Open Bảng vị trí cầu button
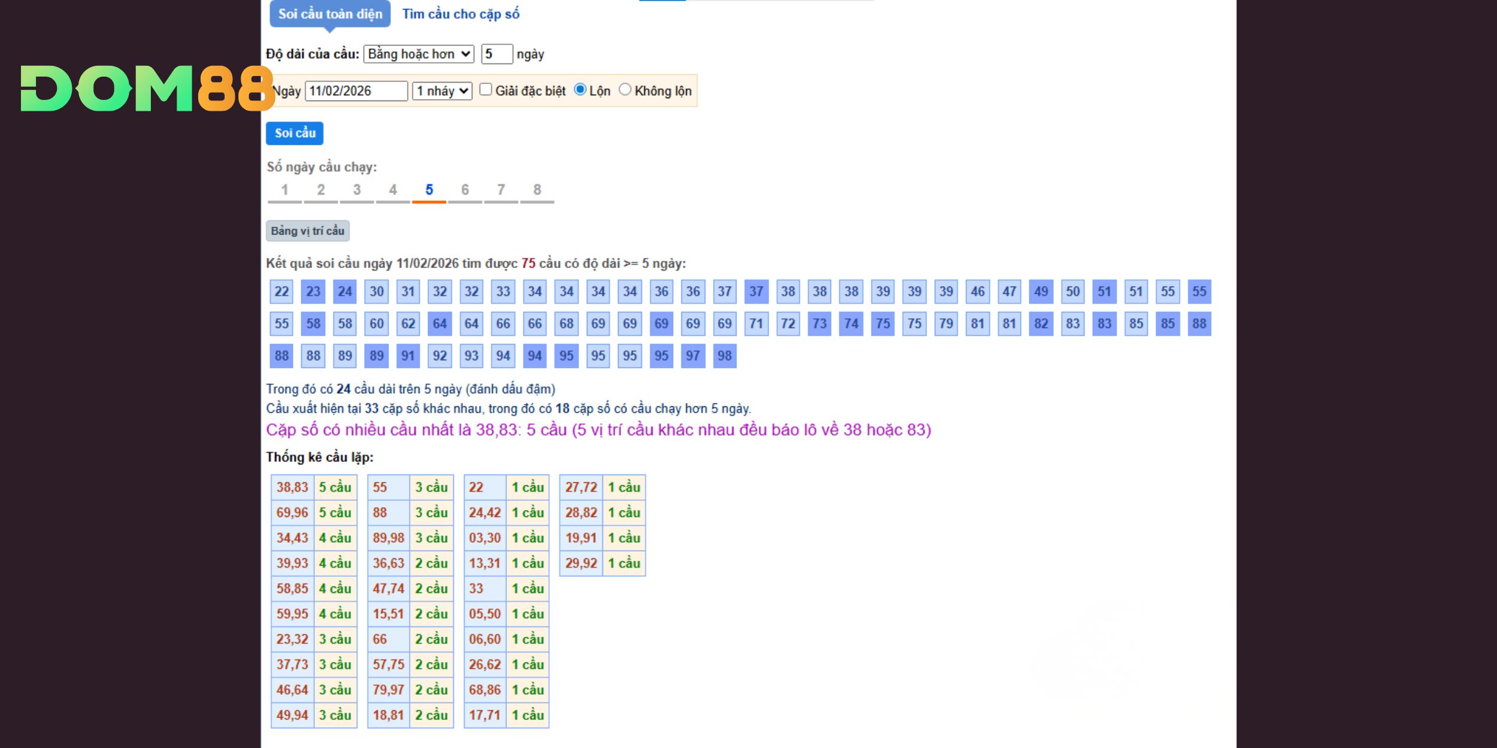This screenshot has height=748, width=1497. click(307, 231)
